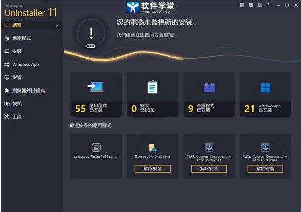
Task: Click the laptop install icon on 55 tile
Action: [96, 87]
